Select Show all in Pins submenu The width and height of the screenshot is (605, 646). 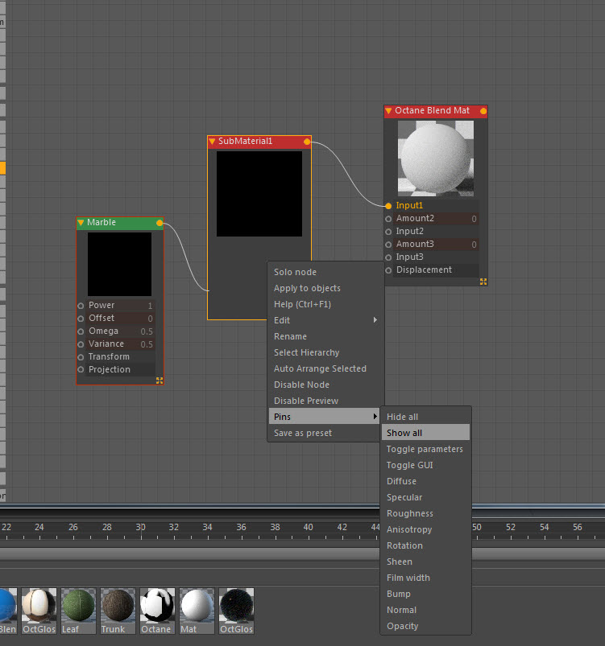pyautogui.click(x=425, y=433)
